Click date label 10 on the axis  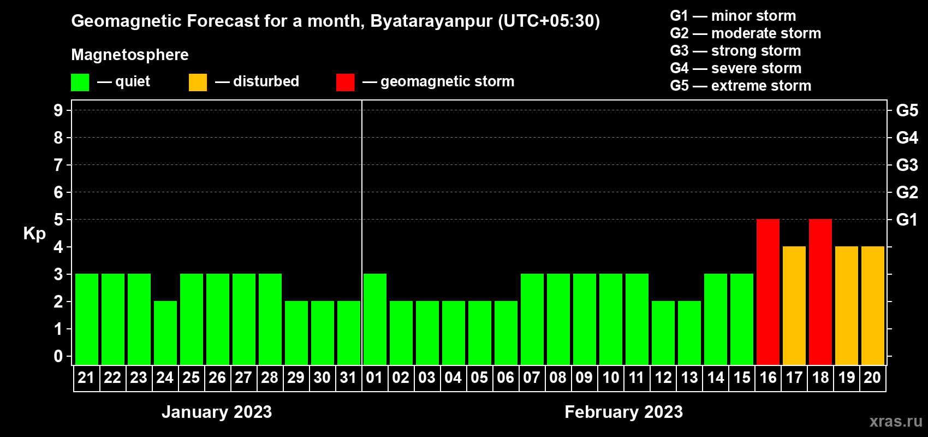click(610, 377)
